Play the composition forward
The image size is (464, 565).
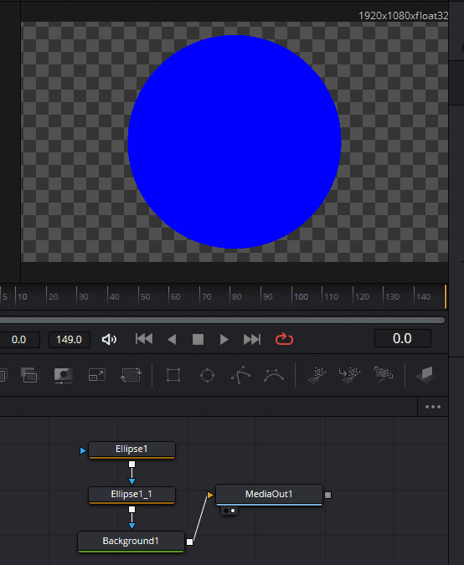224,340
